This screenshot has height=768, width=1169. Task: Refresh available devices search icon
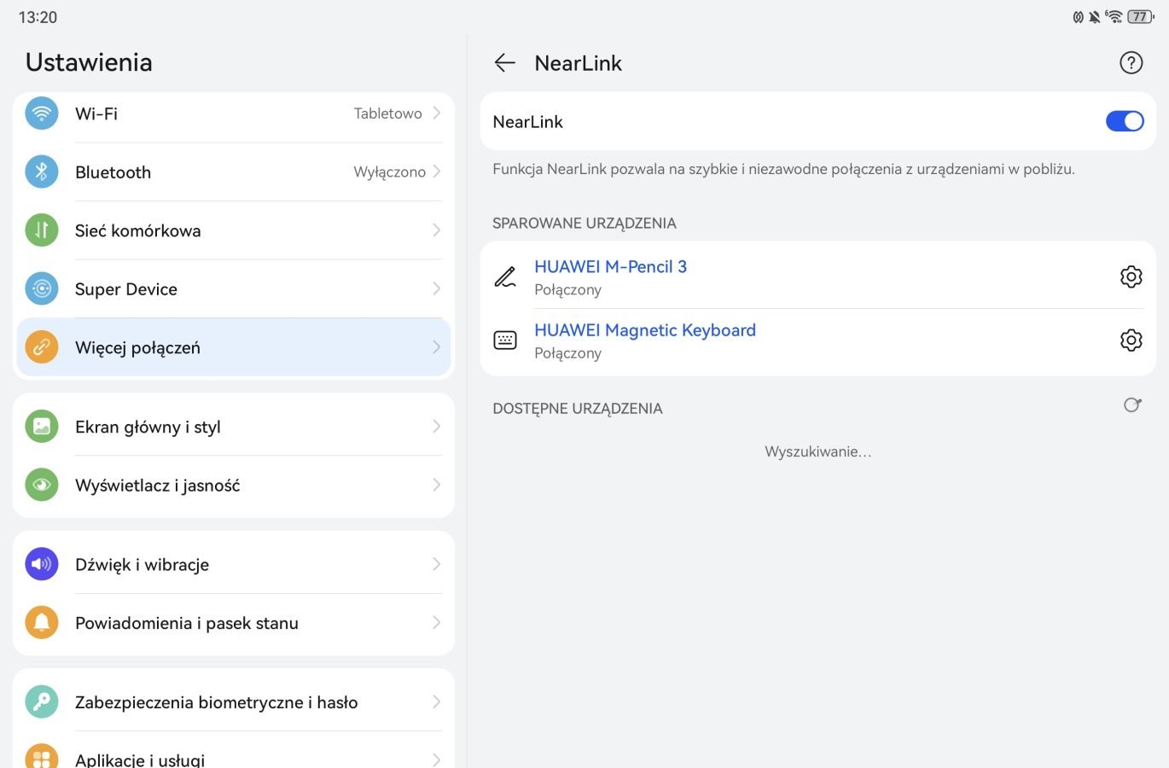(x=1132, y=405)
